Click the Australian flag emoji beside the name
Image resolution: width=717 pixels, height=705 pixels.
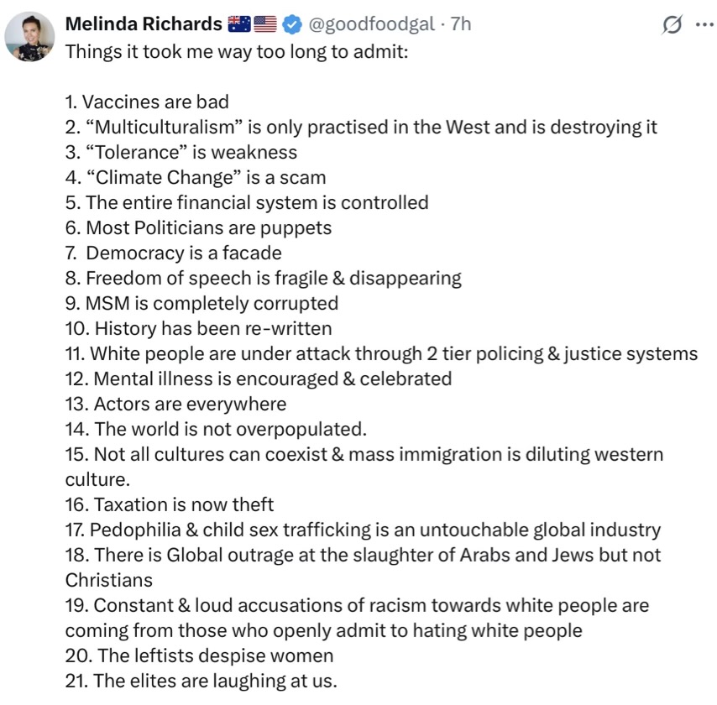tap(239, 24)
